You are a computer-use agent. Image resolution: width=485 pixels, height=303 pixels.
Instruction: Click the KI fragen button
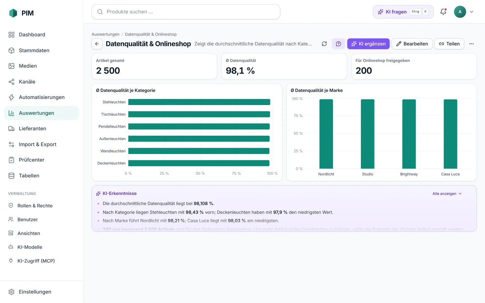403,12
